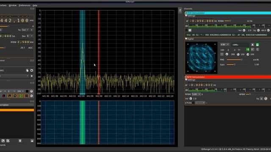Click the trash delete preset icon
This screenshot has width=271, height=152.
point(20,141)
